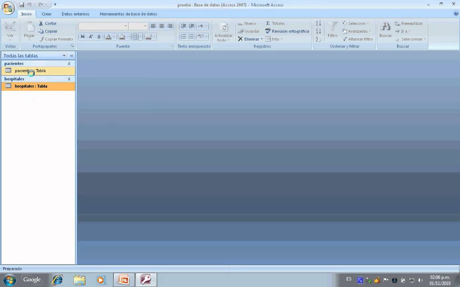Select hospitales : Tabla item
The width and height of the screenshot is (460, 287).
(x=38, y=86)
